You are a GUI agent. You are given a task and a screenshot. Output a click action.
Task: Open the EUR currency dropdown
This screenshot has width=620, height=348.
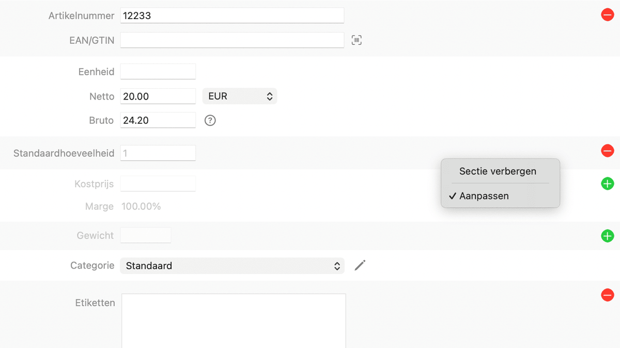240,96
